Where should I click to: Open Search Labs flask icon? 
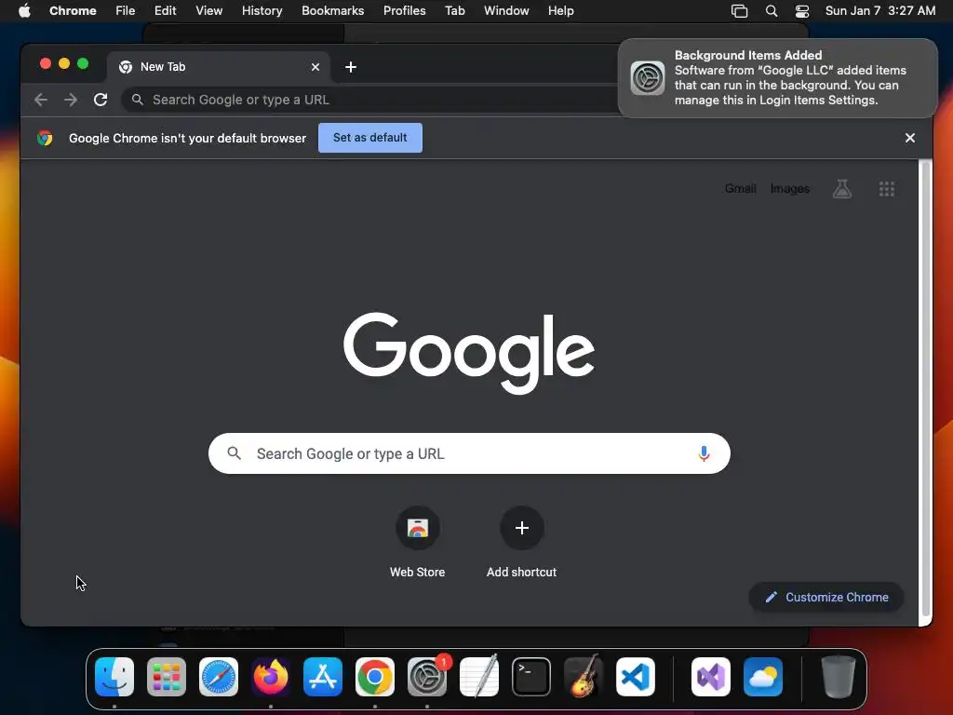841,188
